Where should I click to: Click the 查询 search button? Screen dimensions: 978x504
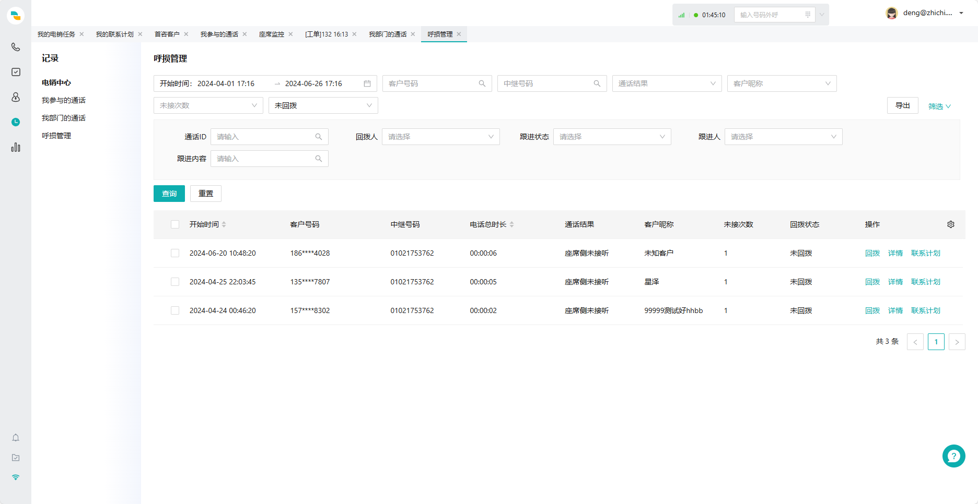tap(169, 194)
